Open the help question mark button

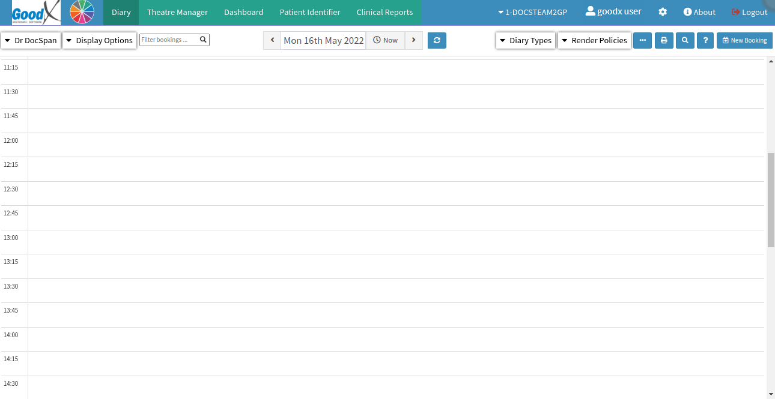[x=705, y=40]
